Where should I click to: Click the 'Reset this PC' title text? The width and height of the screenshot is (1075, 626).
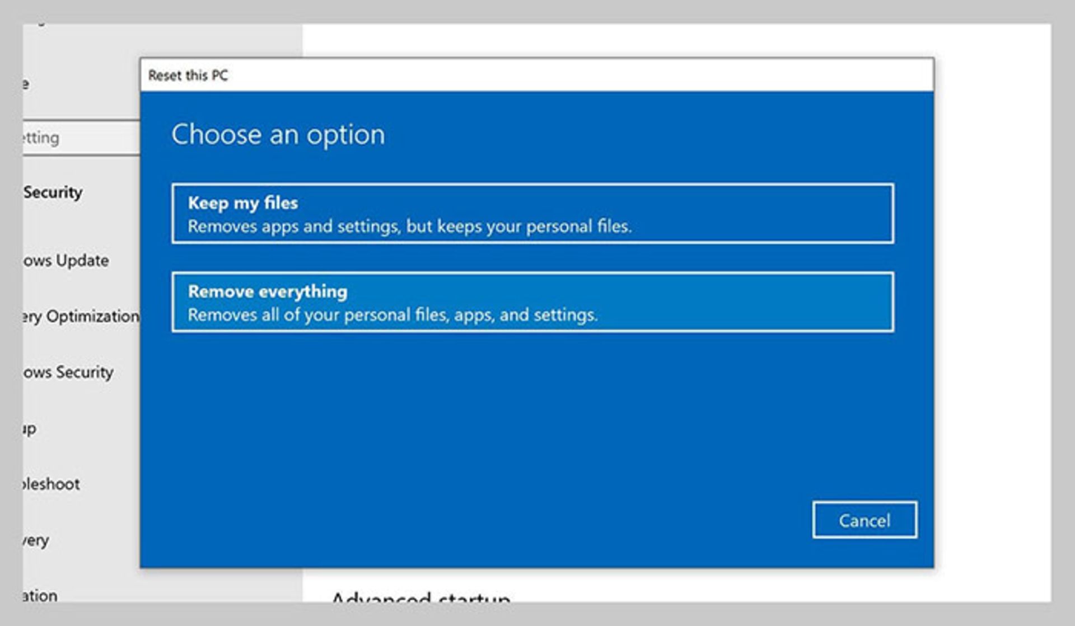[x=188, y=76]
